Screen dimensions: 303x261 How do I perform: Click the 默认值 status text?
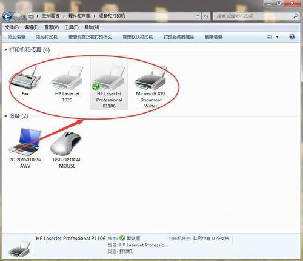(x=133, y=239)
